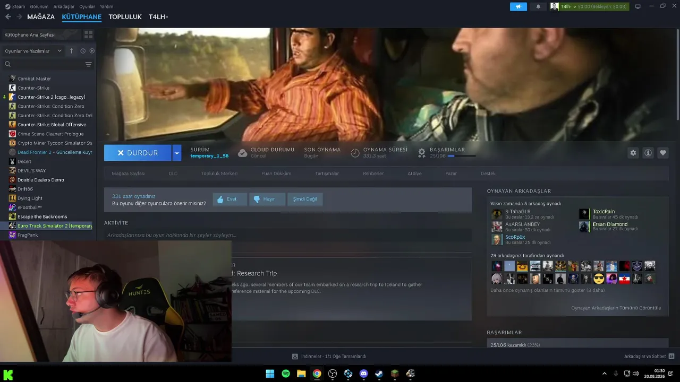680x382 pixels.
Task: Open the Arkadaşlar menu
Action: coord(64,6)
